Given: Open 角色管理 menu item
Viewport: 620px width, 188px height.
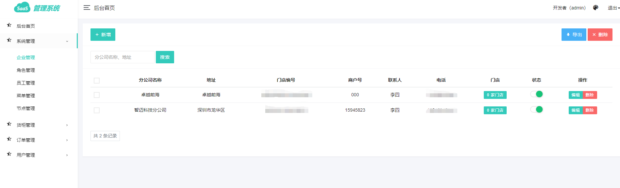Looking at the screenshot, I should point(26,70).
